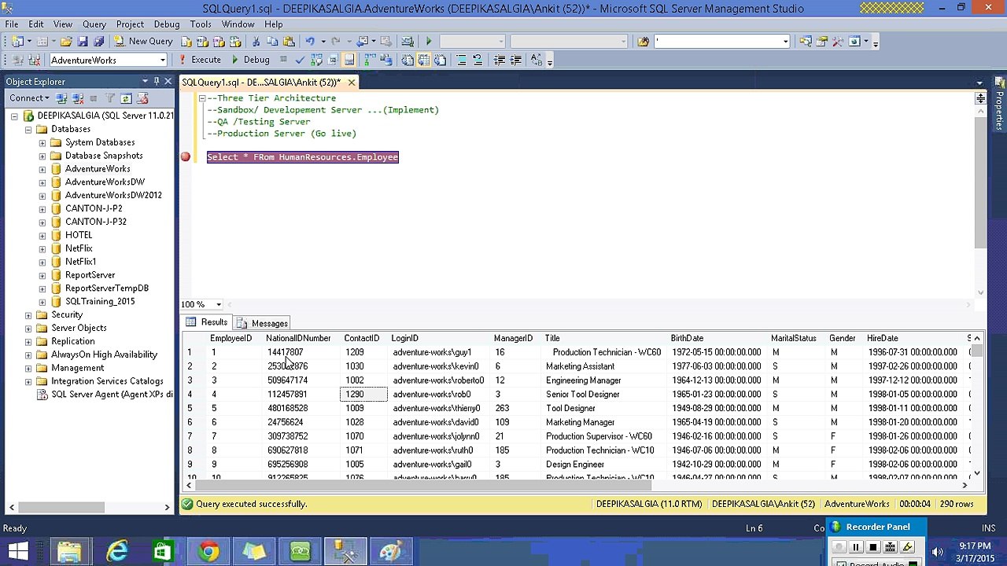Screen dimensions: 1007x566
Task: Click the Find in Files icon
Action: point(643,41)
